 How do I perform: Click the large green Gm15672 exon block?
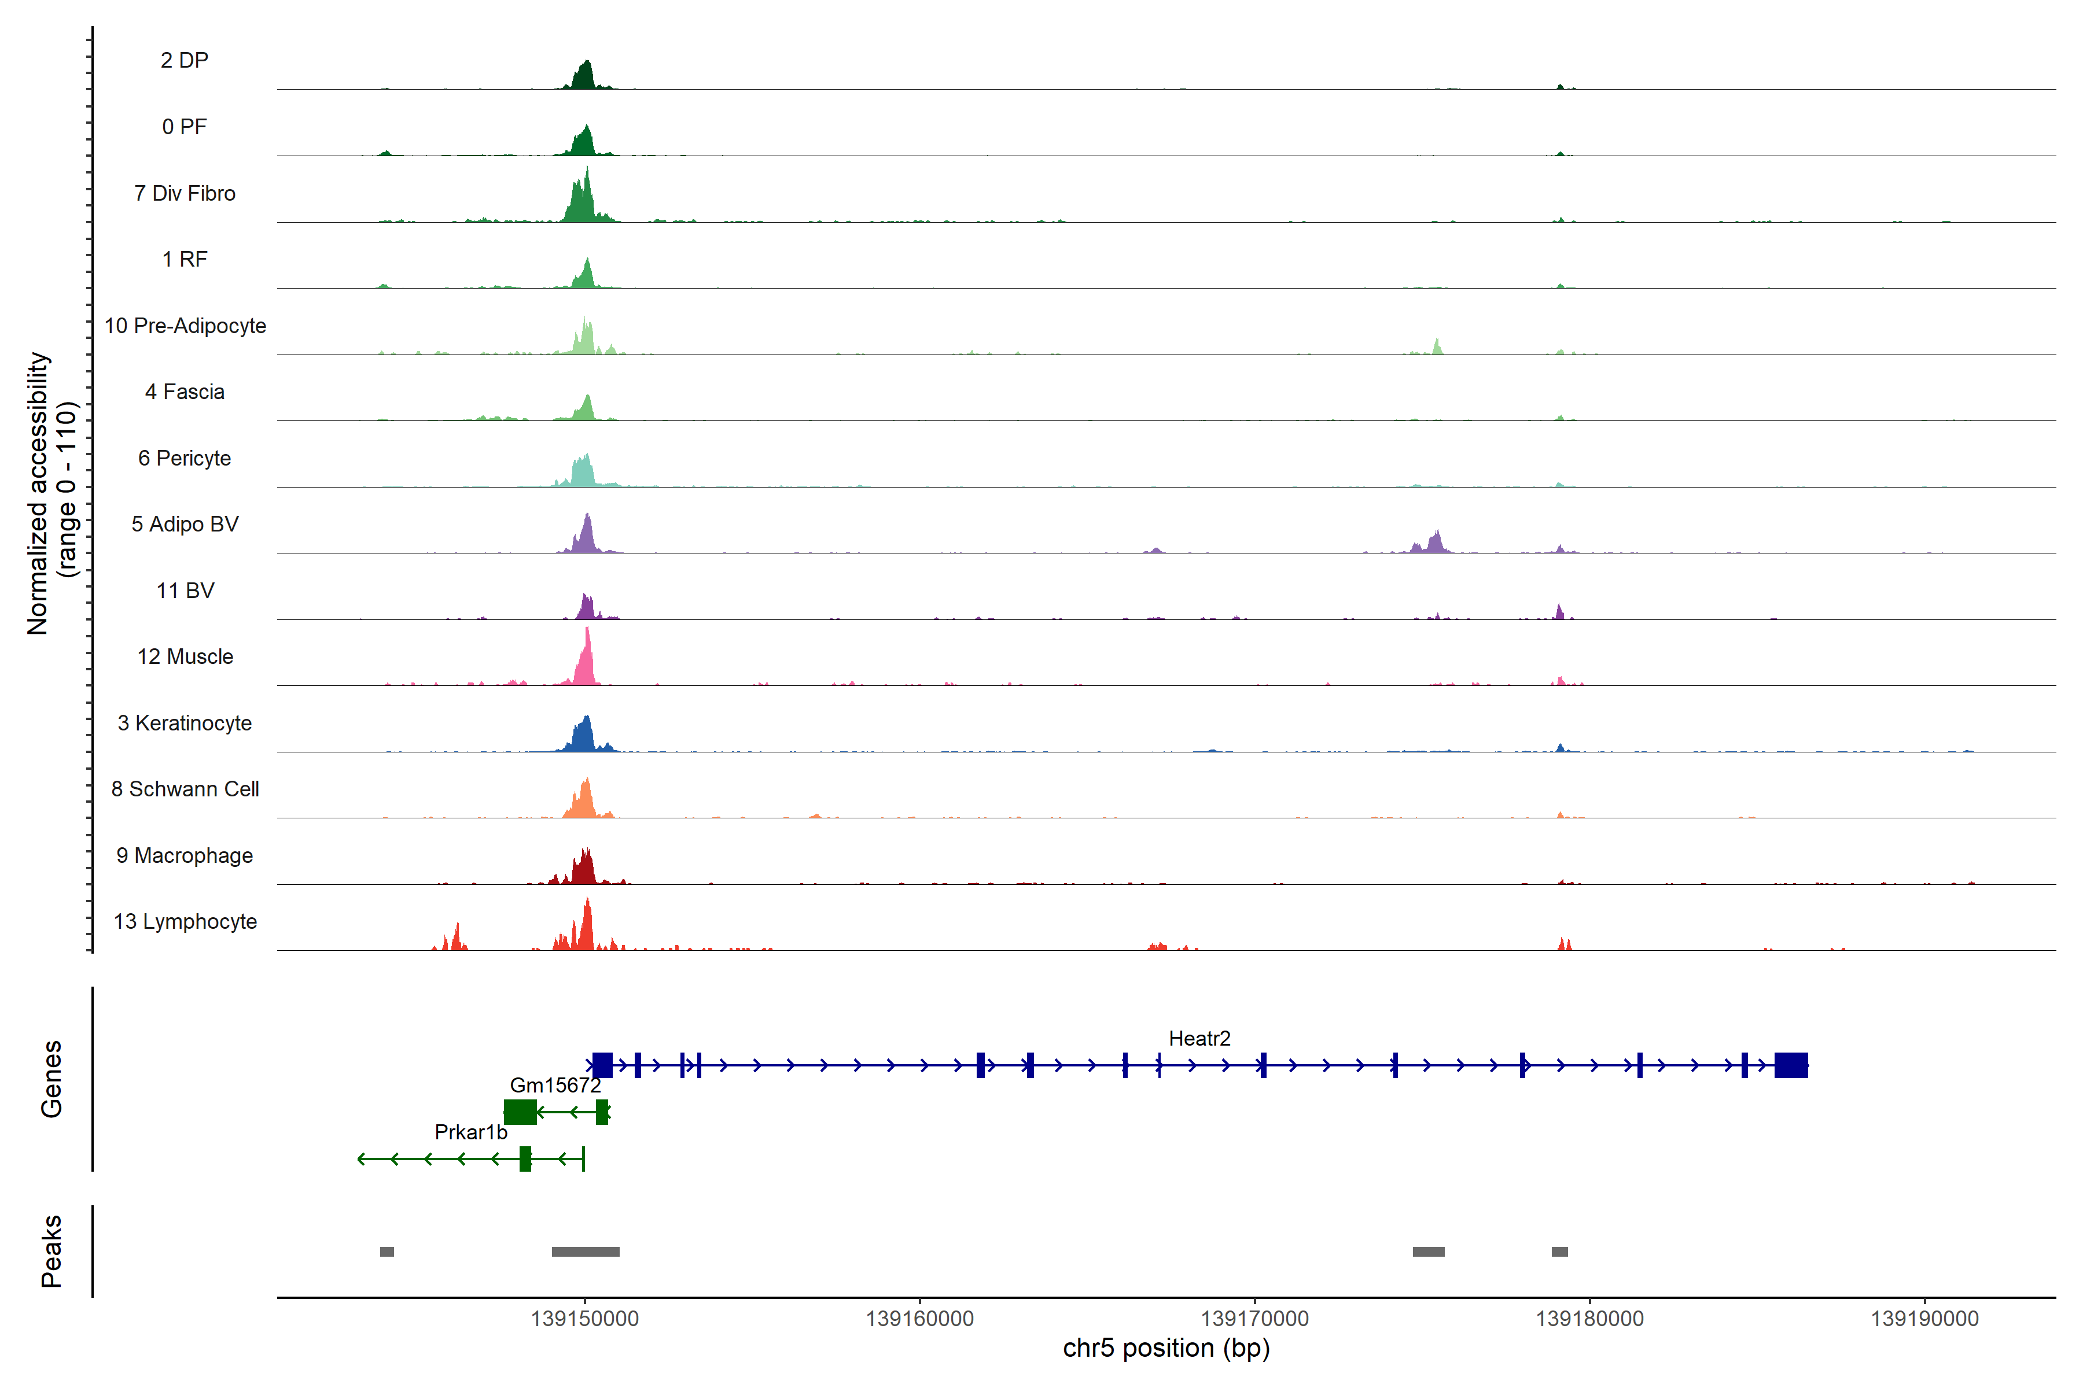coord(520,1112)
